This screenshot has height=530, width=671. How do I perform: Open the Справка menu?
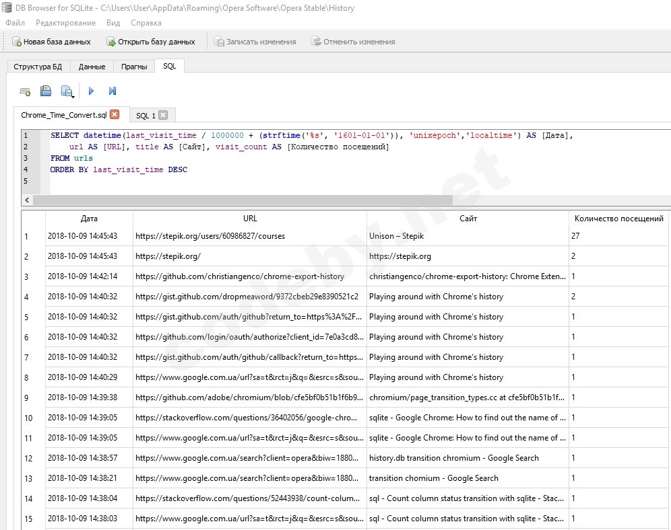(146, 23)
